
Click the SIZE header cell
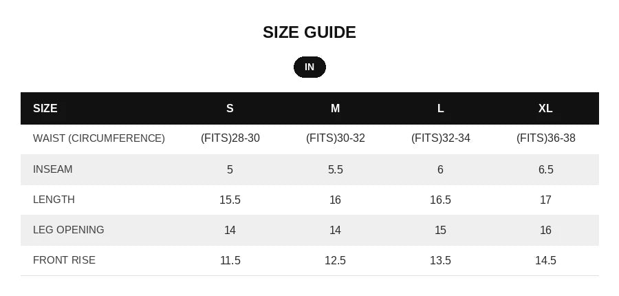click(45, 108)
